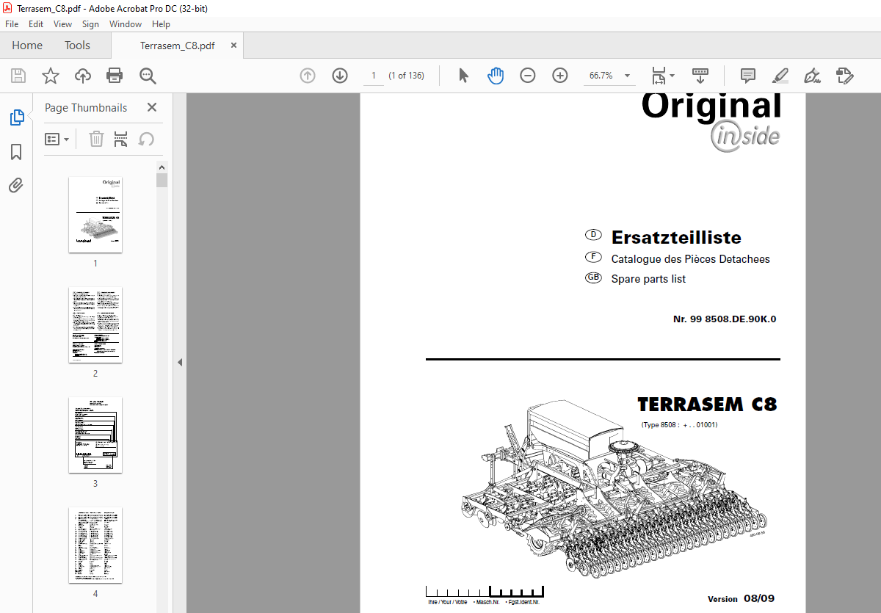Screen dimensions: 881x613
Task: Select the Terrasem_C8.pdf document tab
Action: click(178, 46)
